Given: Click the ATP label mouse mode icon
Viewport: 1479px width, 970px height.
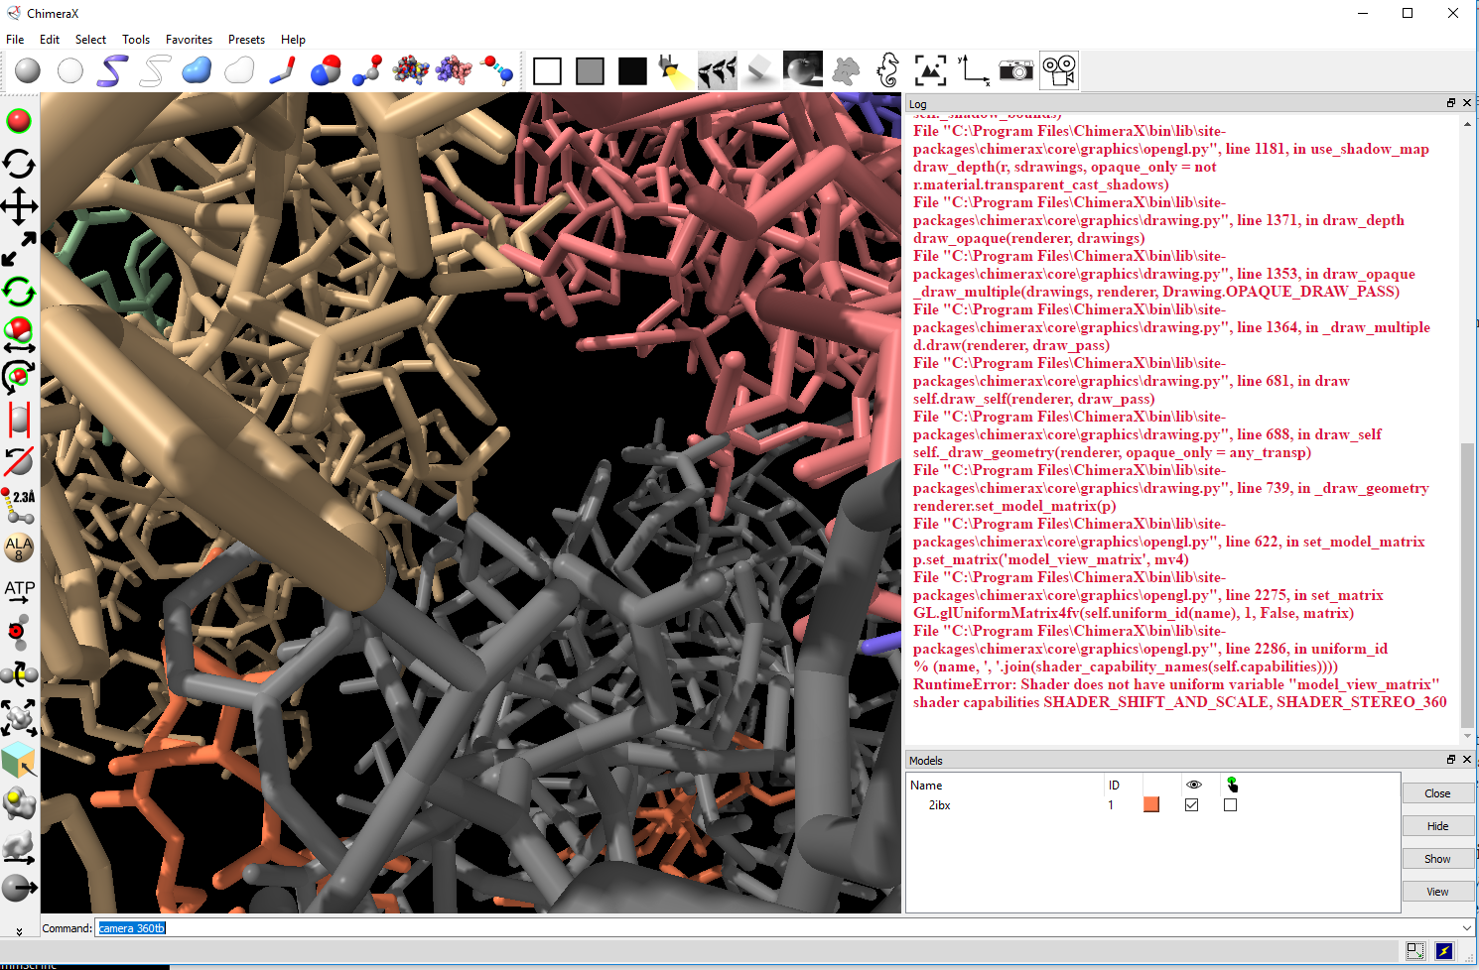Looking at the screenshot, I should pyautogui.click(x=19, y=591).
